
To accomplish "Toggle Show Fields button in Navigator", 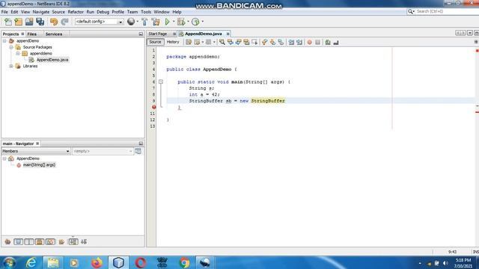I will click(x=18, y=242).
